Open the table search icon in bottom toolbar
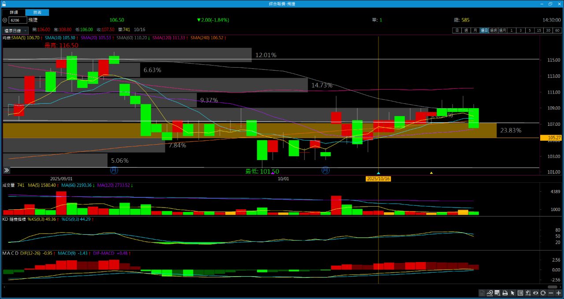564x299 pixels. pyautogui.click(x=497, y=293)
